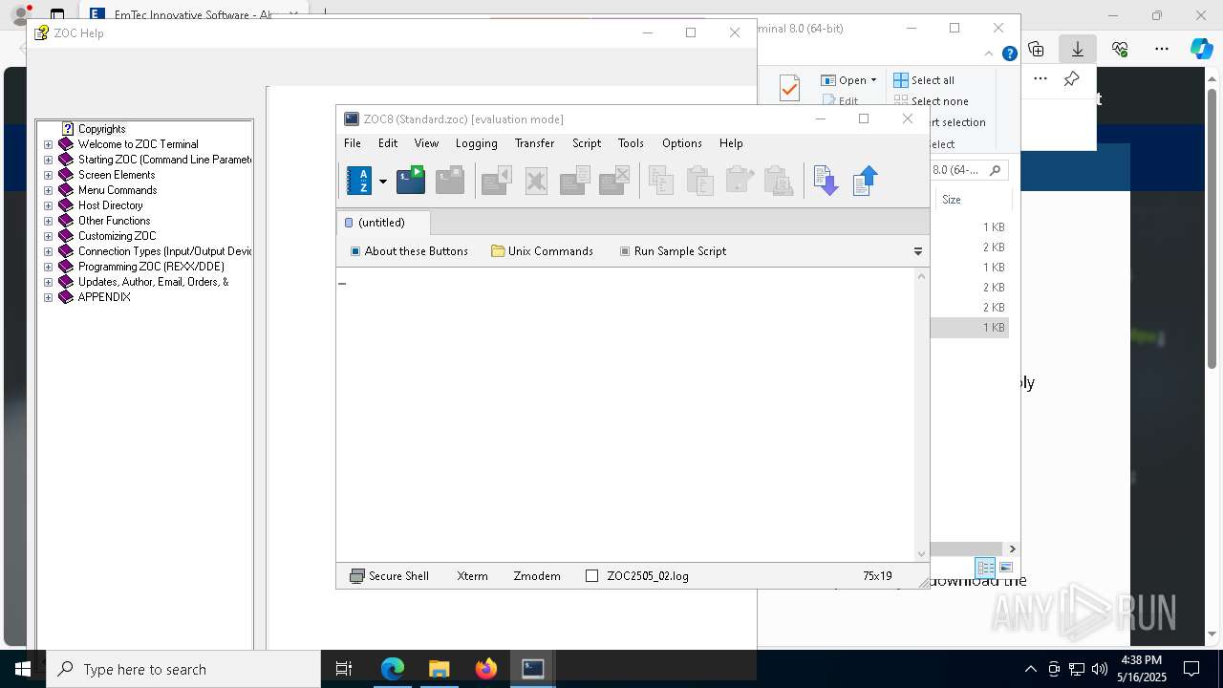The width and height of the screenshot is (1223, 688).
Task: Open the dropdown arrow beside the host directory icon
Action: (x=383, y=181)
